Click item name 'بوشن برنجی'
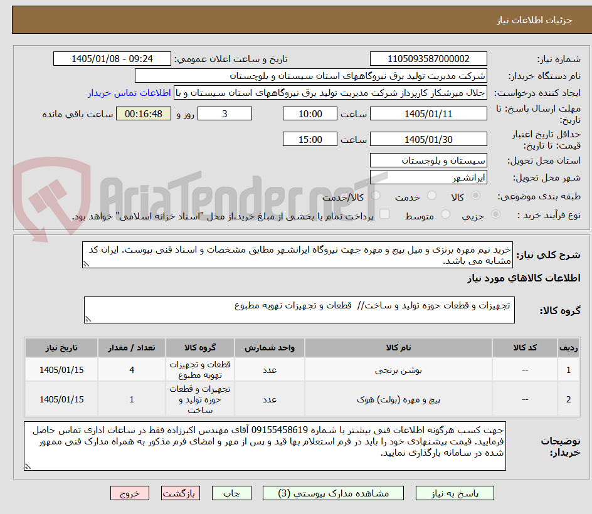The image size is (592, 514). click(398, 370)
